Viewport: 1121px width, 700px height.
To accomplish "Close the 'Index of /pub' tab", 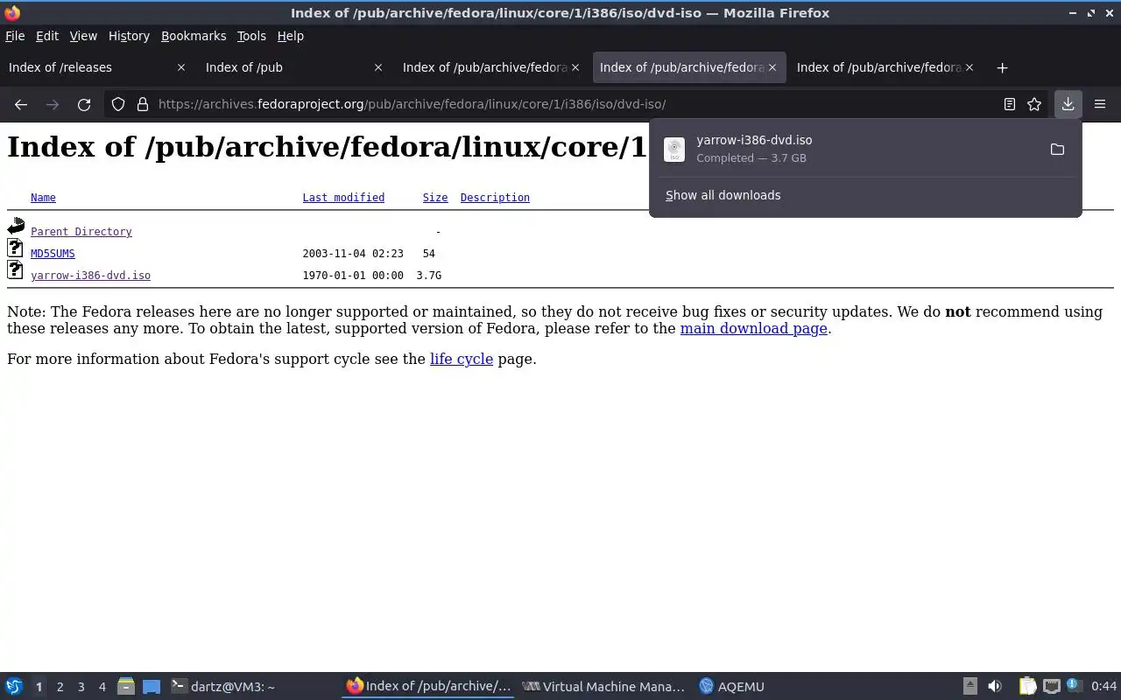I will click(x=378, y=67).
